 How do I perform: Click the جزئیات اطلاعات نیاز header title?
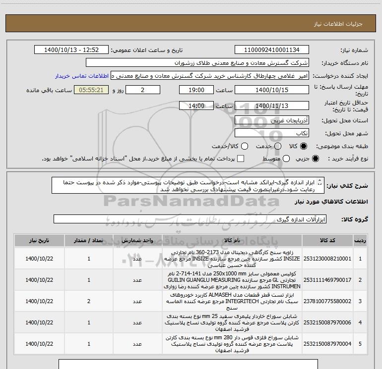pos(338,24)
